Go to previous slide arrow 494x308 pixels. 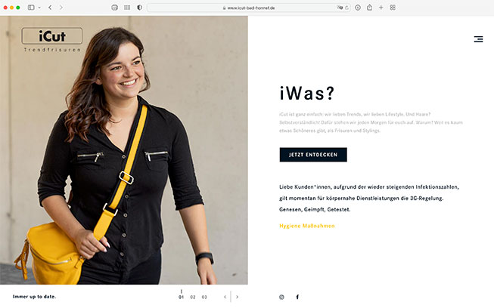[225, 297]
